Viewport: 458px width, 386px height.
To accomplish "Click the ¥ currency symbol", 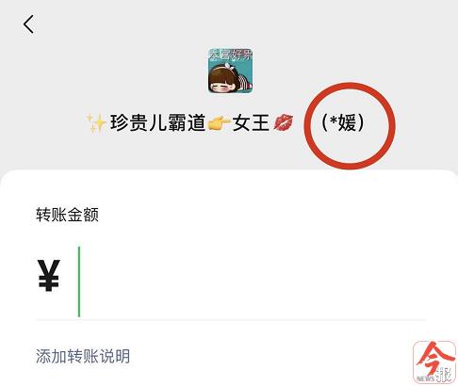I will (49, 276).
